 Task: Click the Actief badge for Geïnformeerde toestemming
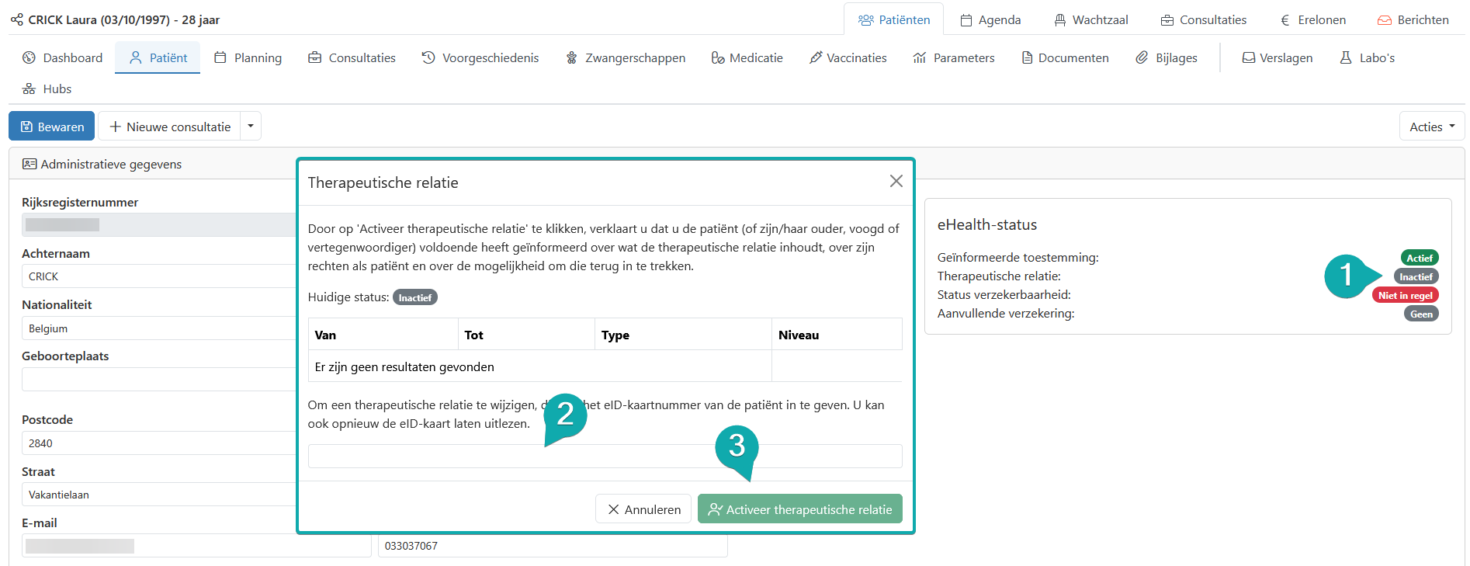[x=1420, y=258]
